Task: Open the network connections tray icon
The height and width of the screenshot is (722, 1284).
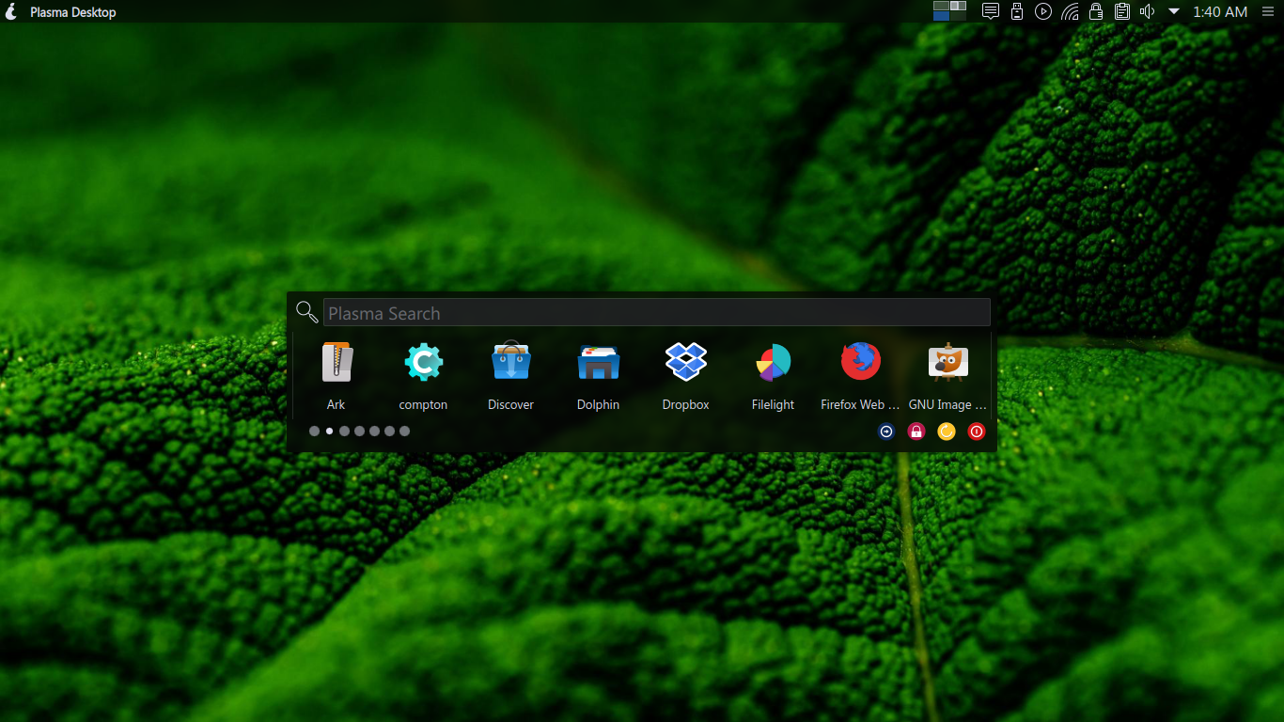Action: click(1070, 11)
